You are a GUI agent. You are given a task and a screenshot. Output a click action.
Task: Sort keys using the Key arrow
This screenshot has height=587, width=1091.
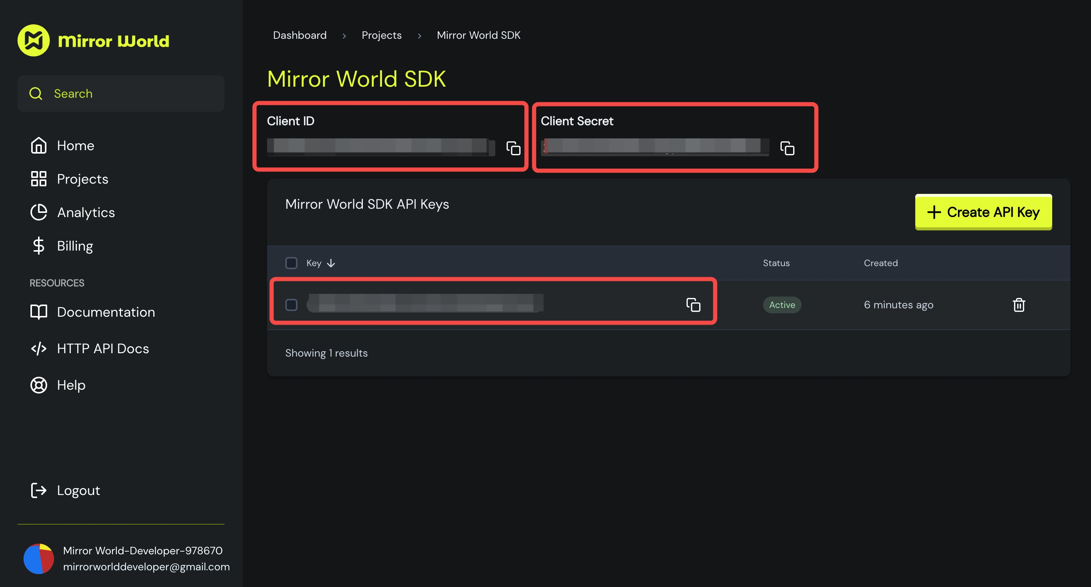(331, 263)
